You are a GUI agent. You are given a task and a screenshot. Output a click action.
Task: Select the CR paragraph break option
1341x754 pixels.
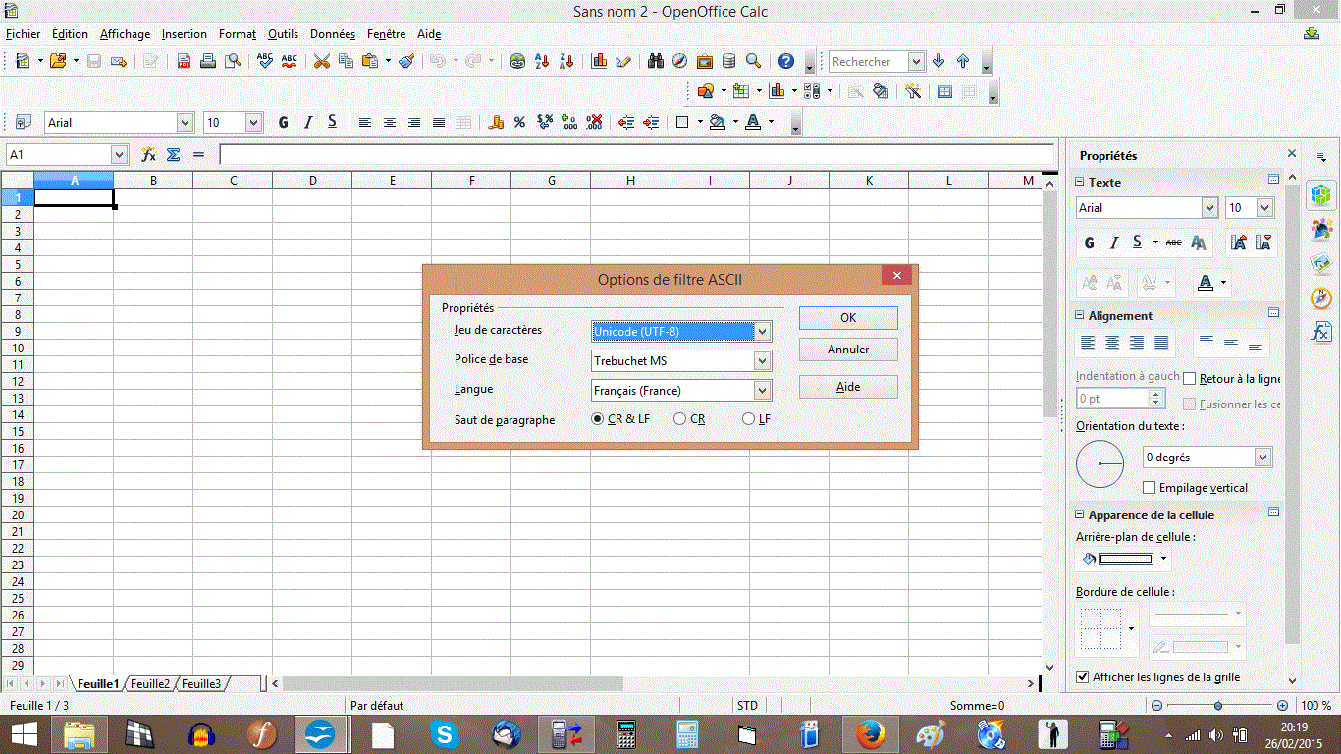[680, 419]
